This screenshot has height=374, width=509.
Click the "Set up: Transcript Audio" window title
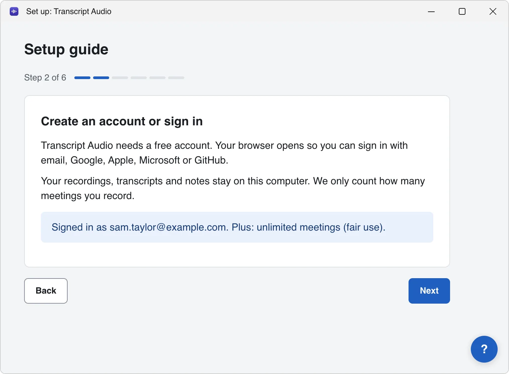[69, 11]
